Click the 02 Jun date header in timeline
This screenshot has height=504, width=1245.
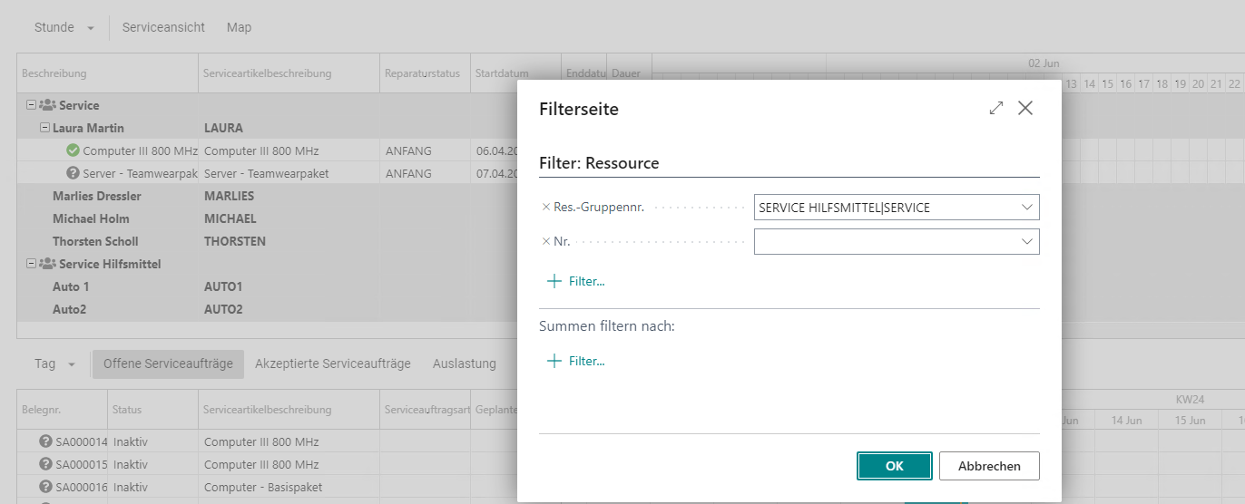tap(1044, 63)
